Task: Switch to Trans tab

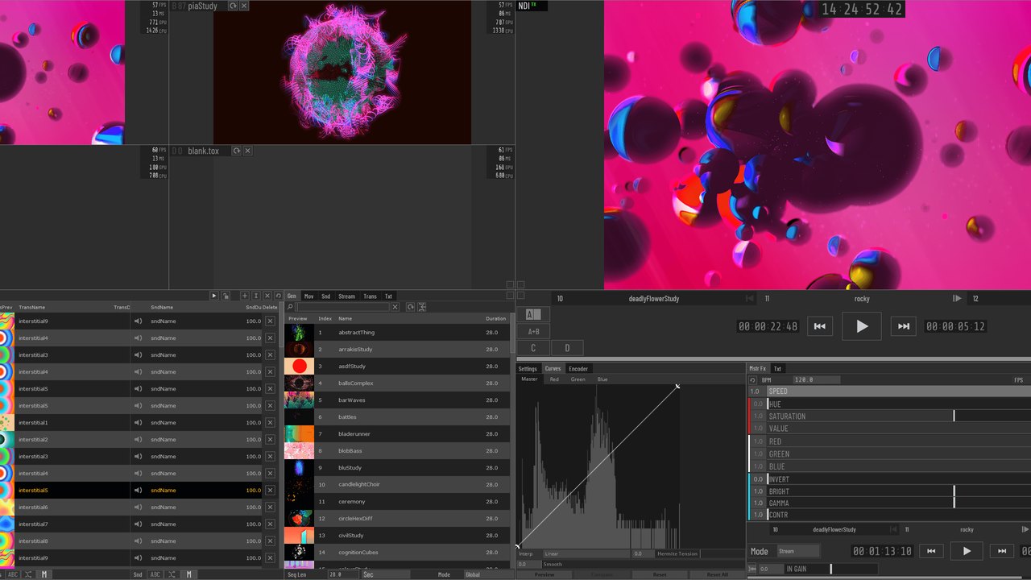Action: 370,296
